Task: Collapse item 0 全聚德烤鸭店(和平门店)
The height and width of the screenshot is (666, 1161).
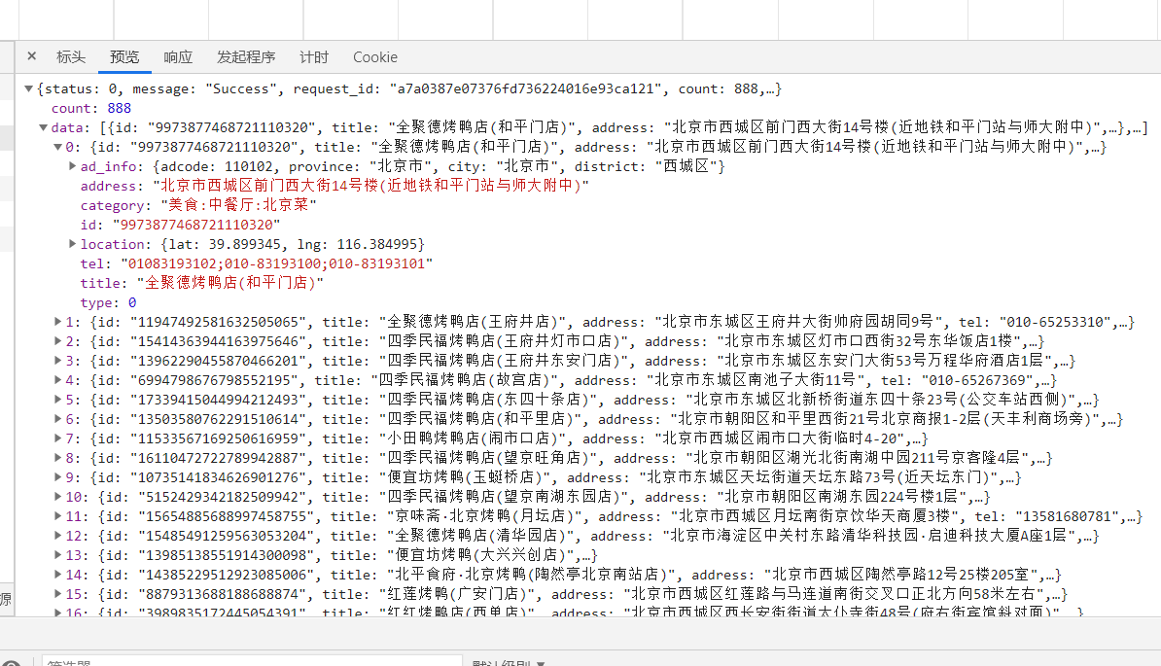Action: (57, 148)
